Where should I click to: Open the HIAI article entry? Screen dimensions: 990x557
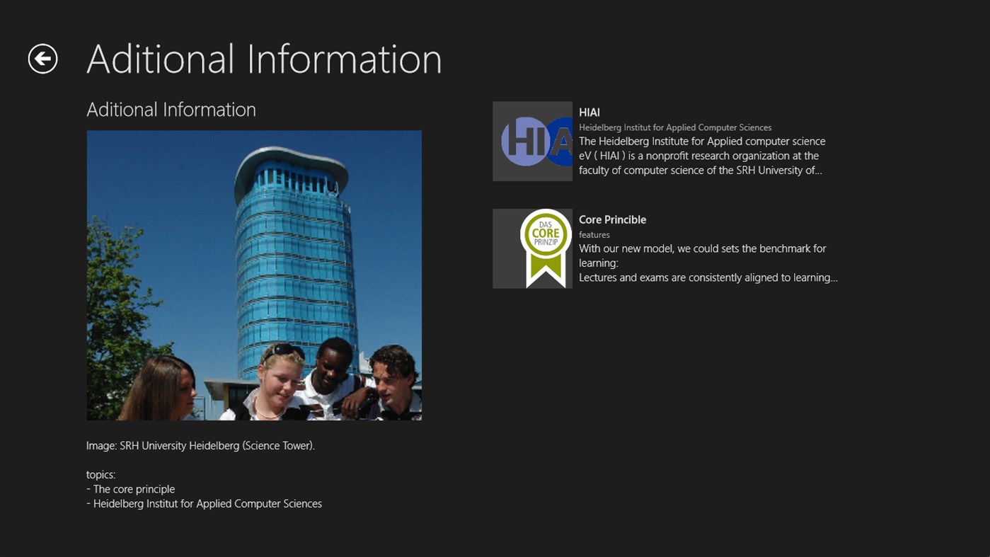pos(665,140)
